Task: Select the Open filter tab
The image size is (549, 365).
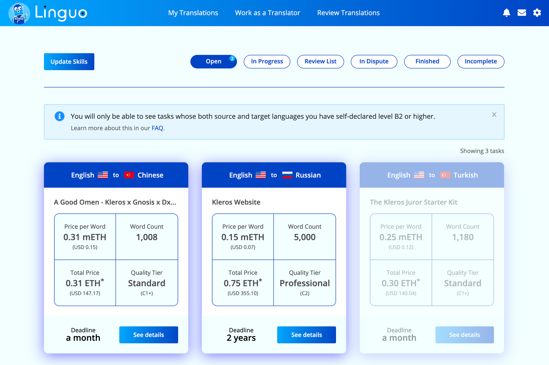Action: click(214, 61)
